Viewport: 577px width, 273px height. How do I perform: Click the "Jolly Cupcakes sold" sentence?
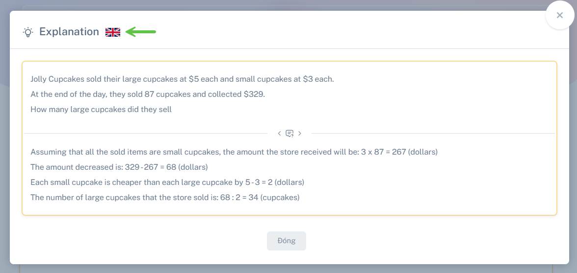(182, 79)
